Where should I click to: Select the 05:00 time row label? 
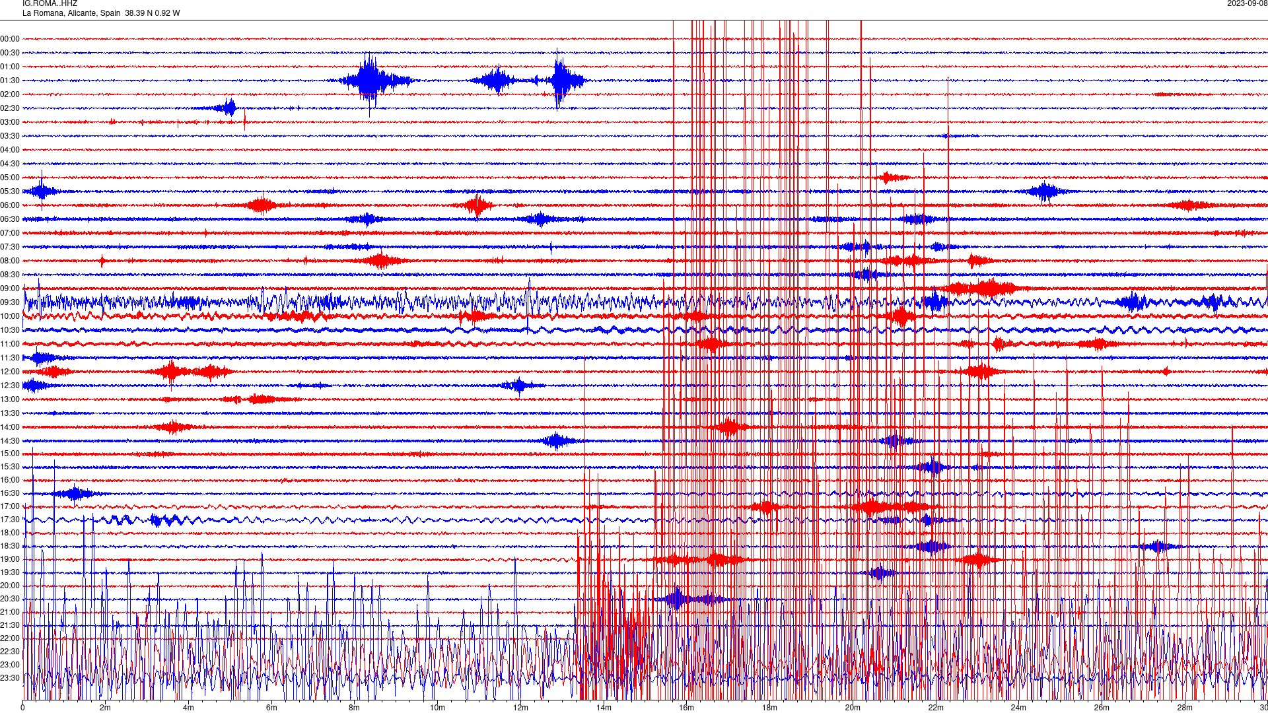pos(10,178)
